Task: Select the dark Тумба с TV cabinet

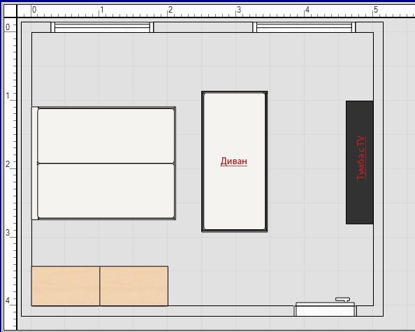Action: point(359,162)
